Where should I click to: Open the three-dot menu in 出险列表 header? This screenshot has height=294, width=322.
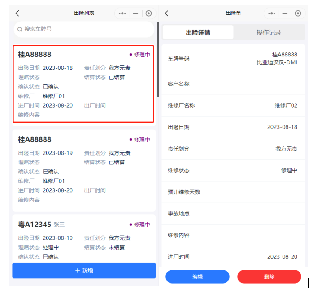point(122,13)
